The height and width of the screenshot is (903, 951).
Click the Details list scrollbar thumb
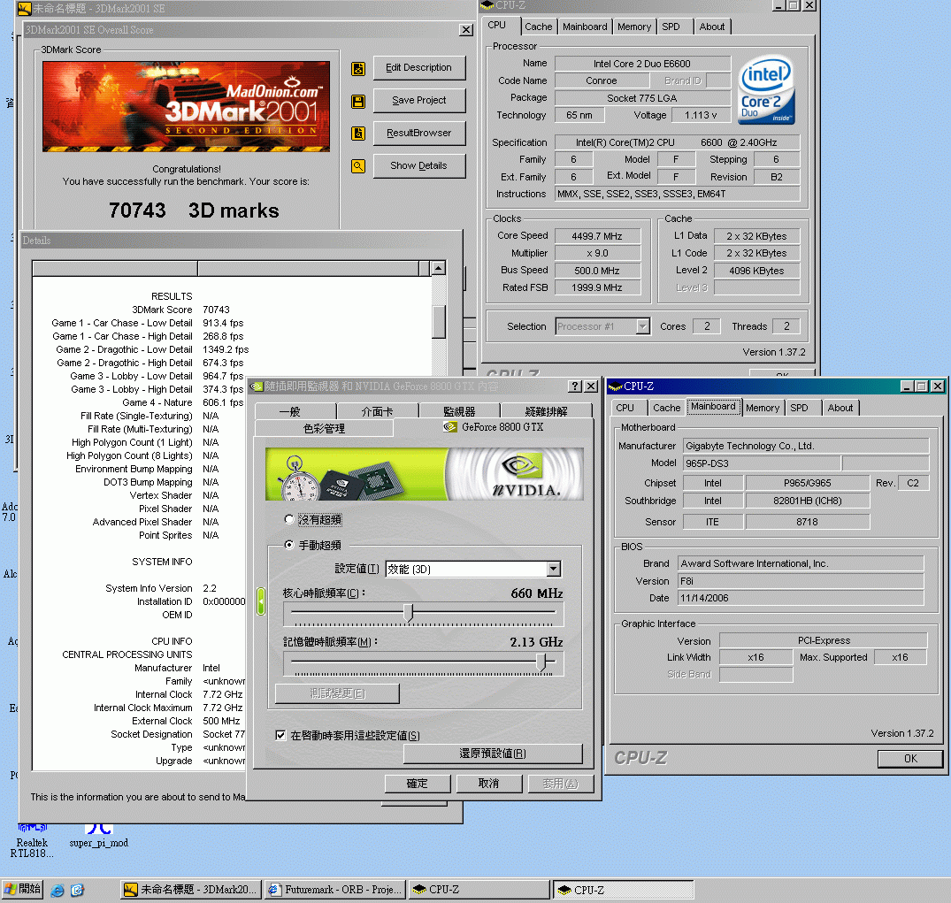[439, 321]
